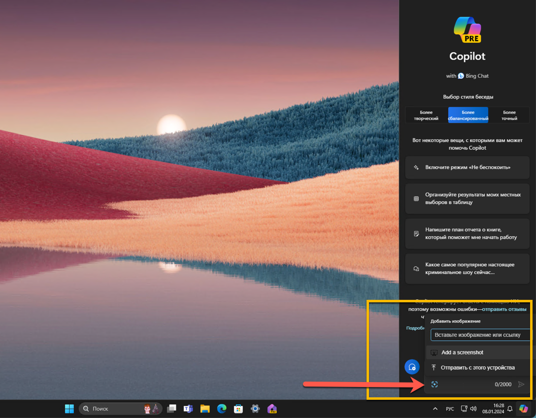Click the Copilot PRE logo

pyautogui.click(x=468, y=30)
